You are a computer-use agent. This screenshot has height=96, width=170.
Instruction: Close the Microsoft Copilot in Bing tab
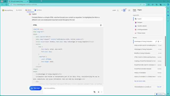pyautogui.click(x=27, y=1)
